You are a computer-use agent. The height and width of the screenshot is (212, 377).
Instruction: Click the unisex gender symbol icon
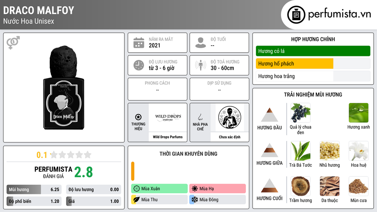coord(13,43)
